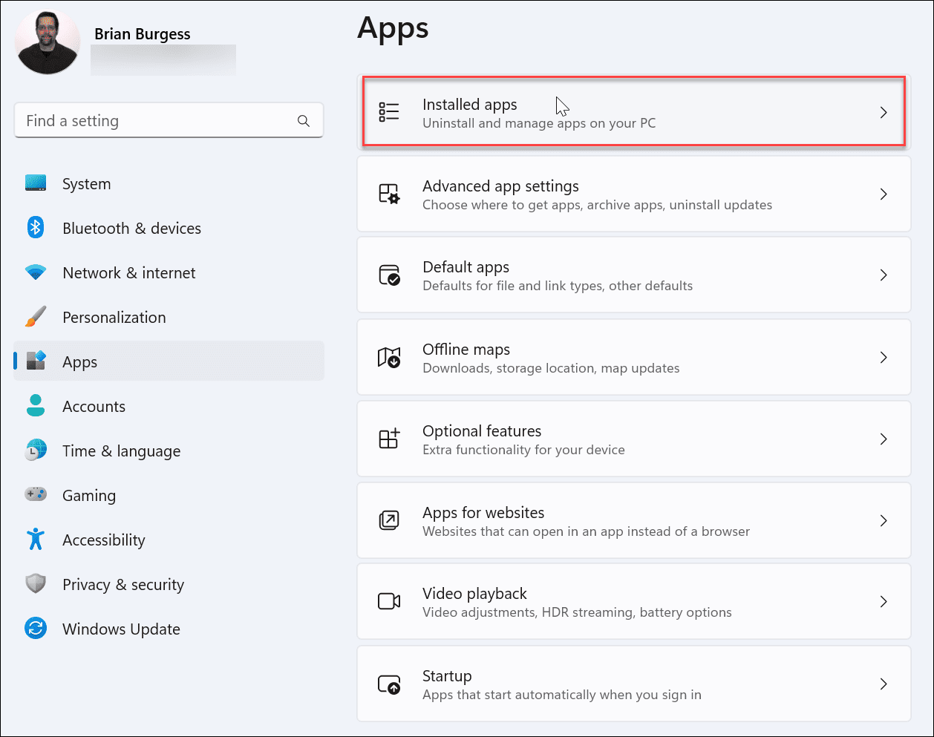
Task: Click the Offline maps icon
Action: click(389, 357)
